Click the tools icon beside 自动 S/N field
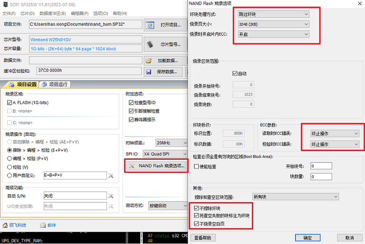This screenshot has height=244, width=365. pos(111,196)
